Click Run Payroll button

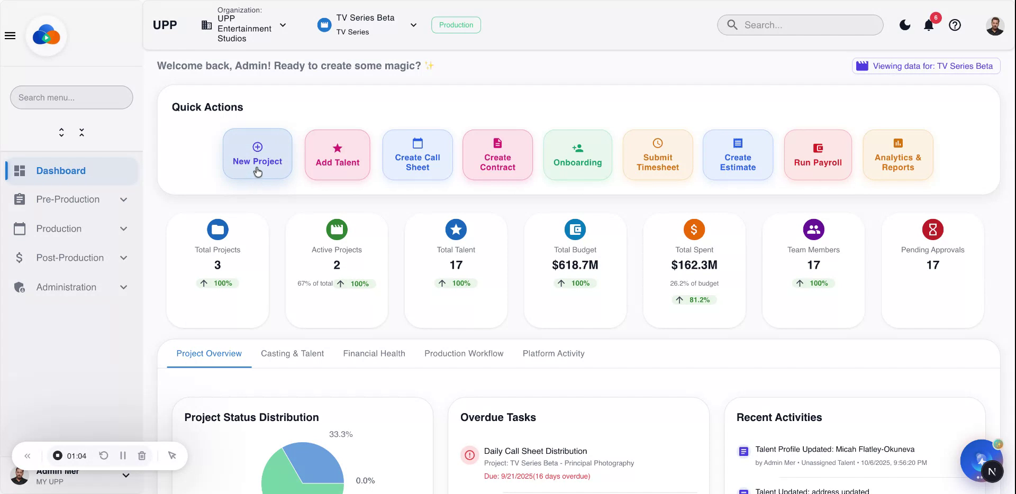click(818, 155)
